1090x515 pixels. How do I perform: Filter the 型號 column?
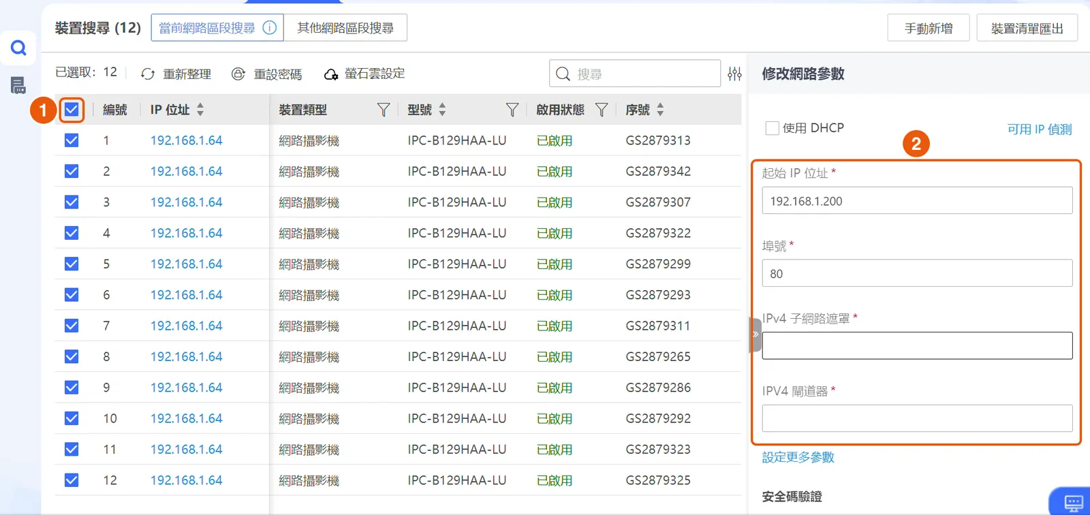[512, 110]
